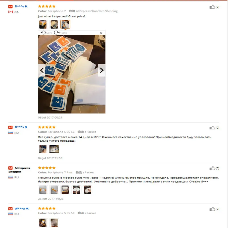Open second photo in D***s B. review
The height and width of the screenshot is (228, 228).
[x=54, y=149]
